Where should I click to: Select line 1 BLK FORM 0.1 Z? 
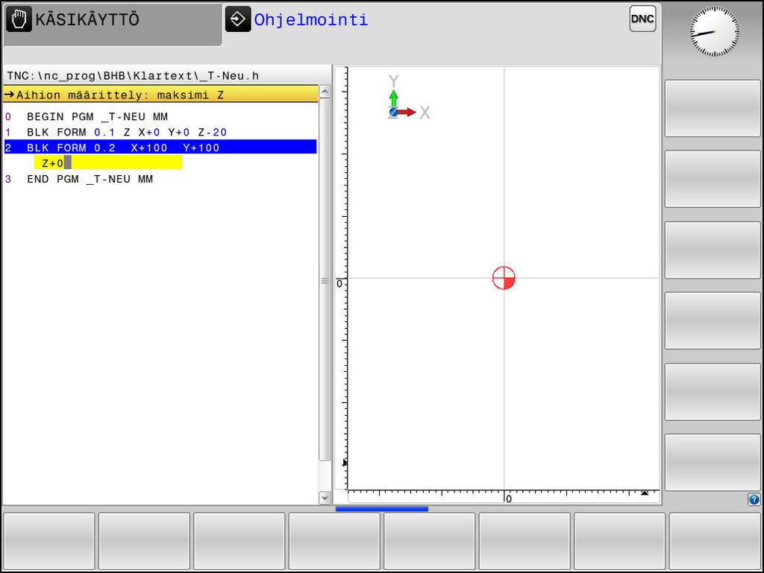click(x=160, y=133)
